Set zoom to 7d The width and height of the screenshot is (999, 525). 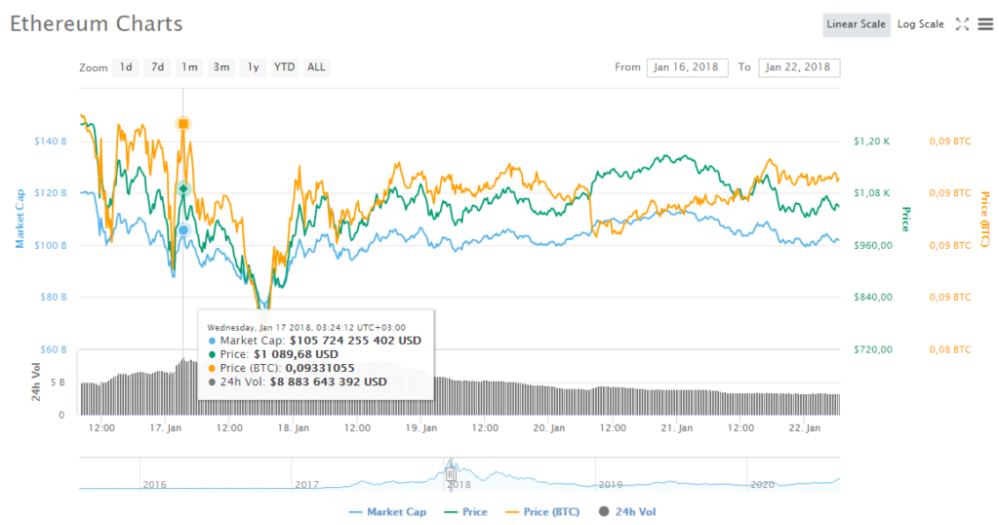coord(158,67)
